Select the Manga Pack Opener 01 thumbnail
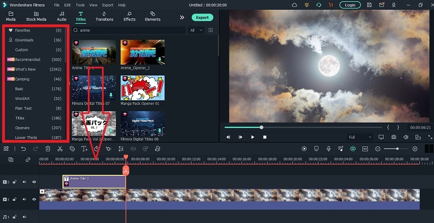The height and width of the screenshot is (223, 434). (143, 88)
